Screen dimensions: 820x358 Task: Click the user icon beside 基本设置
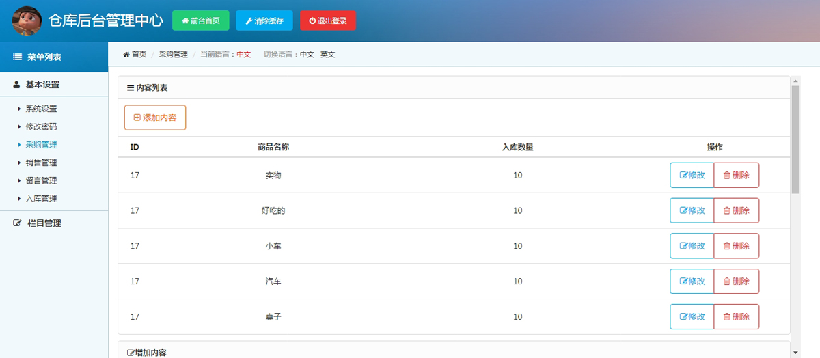point(16,85)
